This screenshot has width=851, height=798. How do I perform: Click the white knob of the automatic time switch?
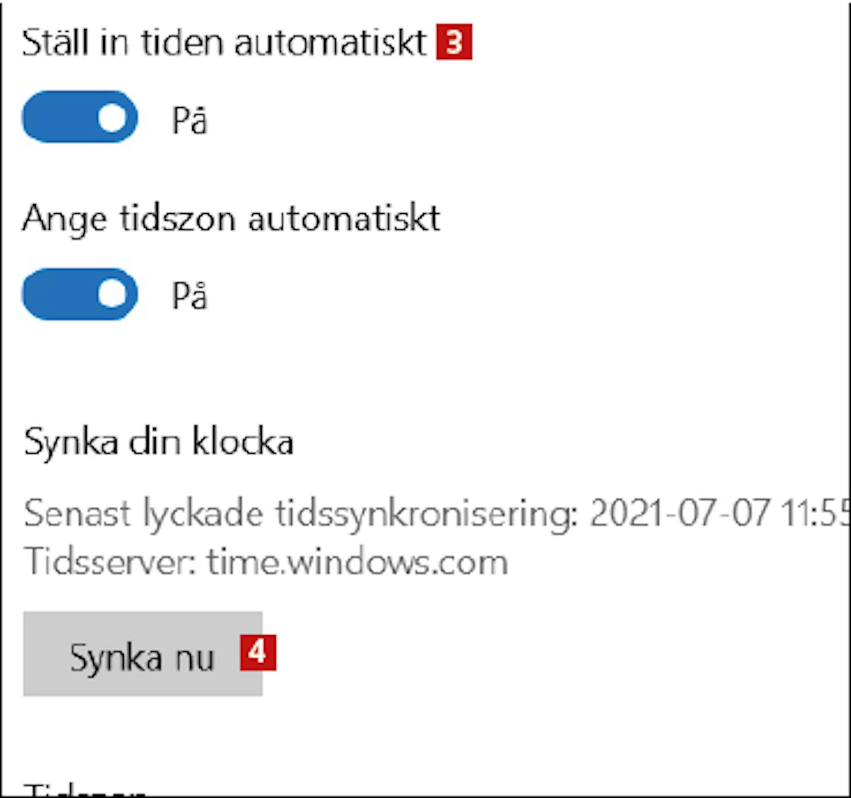coord(113,117)
